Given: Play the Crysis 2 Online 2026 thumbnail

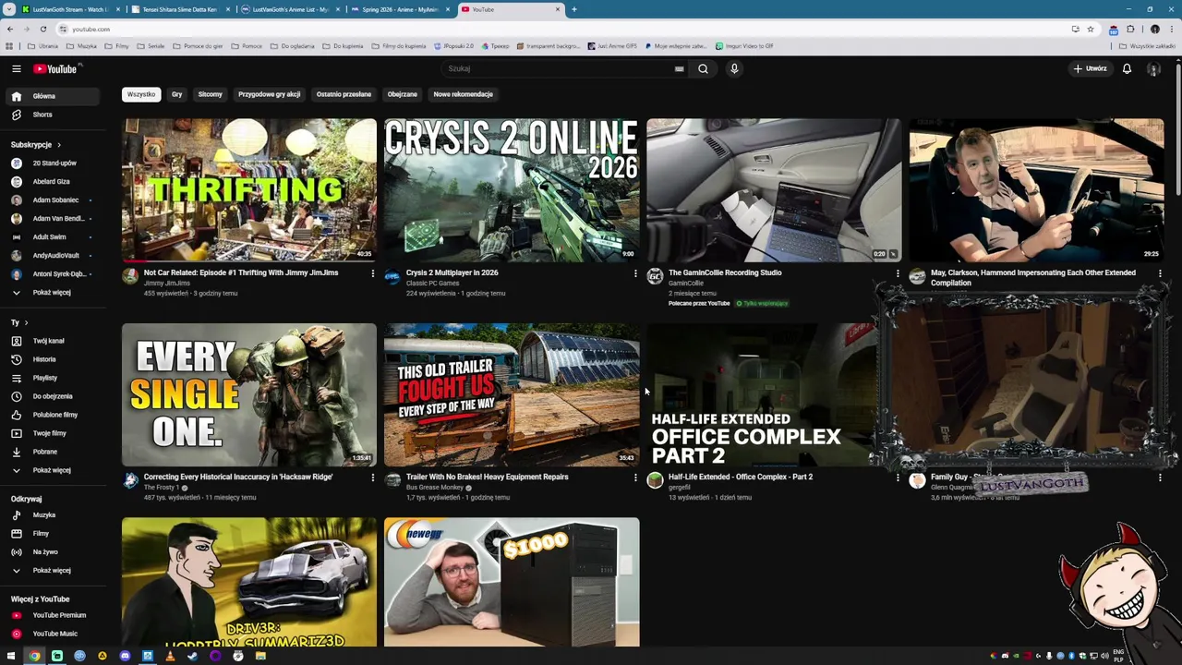Looking at the screenshot, I should (x=512, y=190).
